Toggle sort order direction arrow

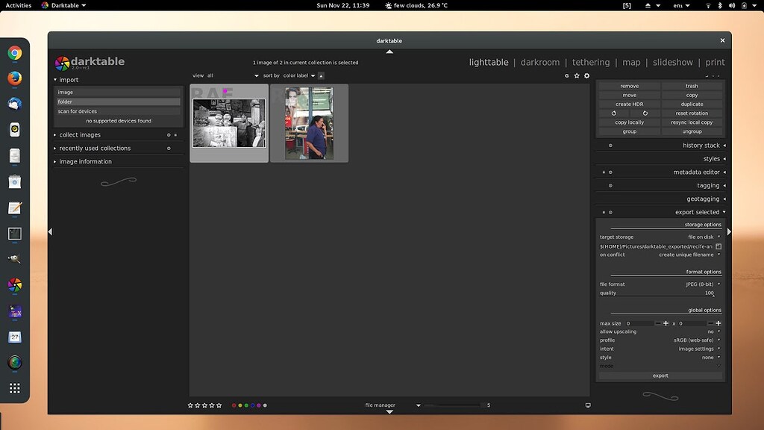click(x=321, y=75)
